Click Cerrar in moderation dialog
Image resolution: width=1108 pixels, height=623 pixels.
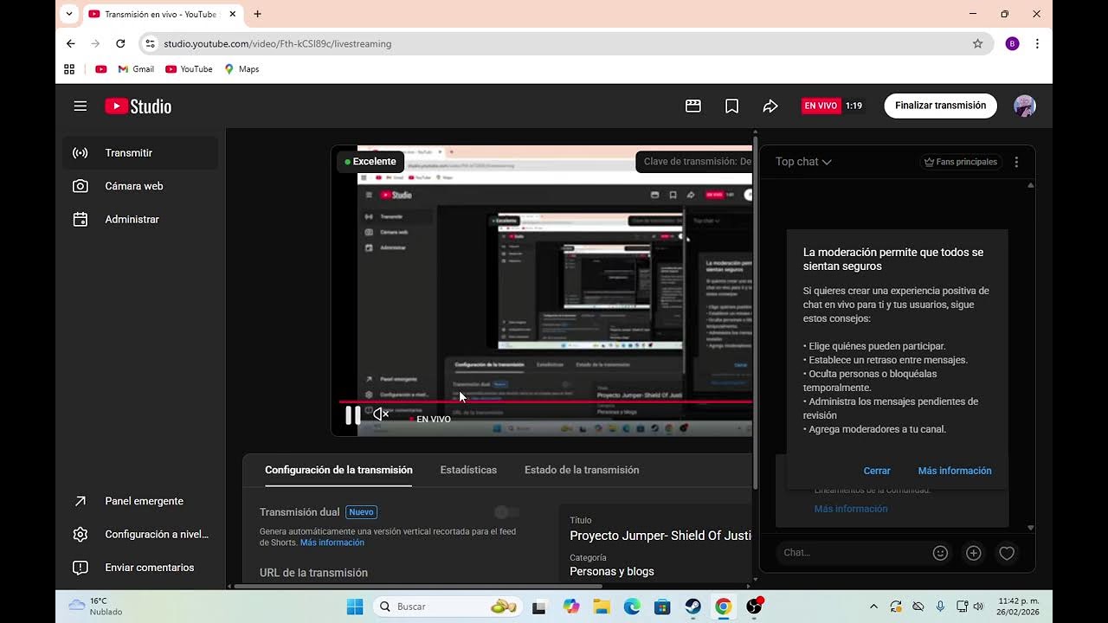pos(877,471)
